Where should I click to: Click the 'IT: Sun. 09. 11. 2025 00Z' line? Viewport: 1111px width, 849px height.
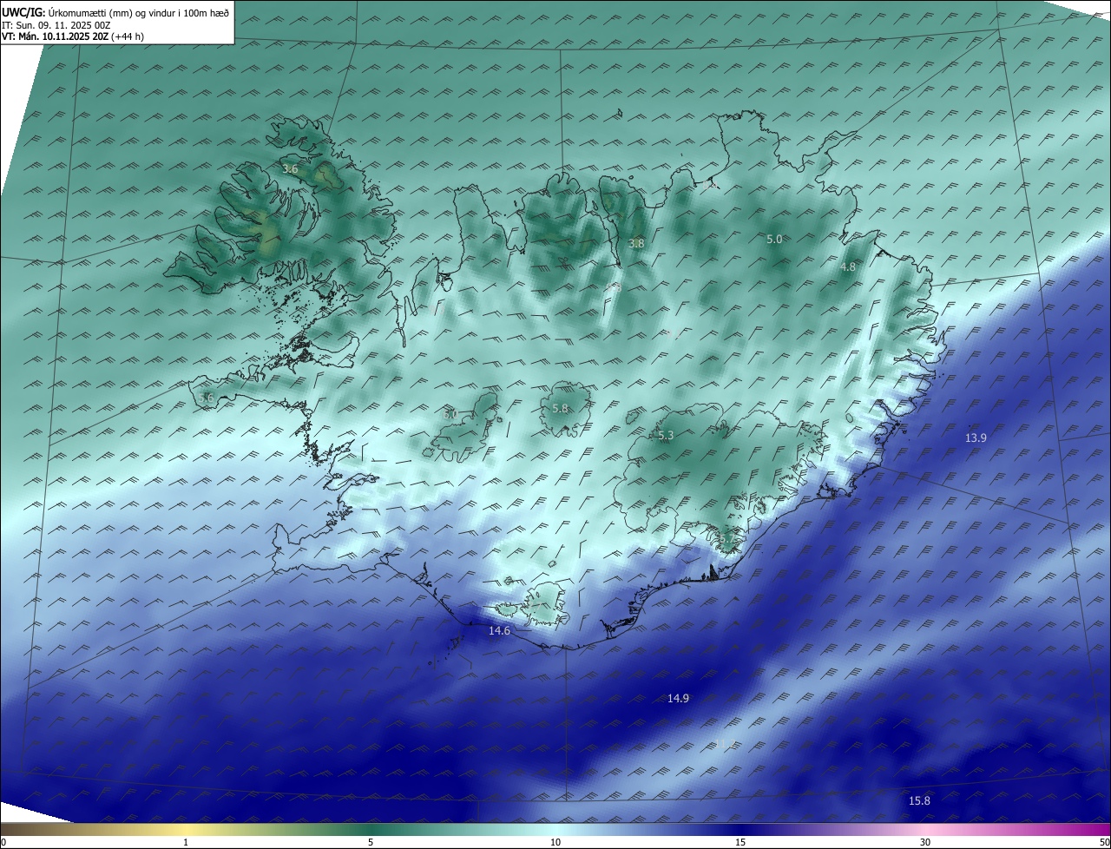[56, 25]
